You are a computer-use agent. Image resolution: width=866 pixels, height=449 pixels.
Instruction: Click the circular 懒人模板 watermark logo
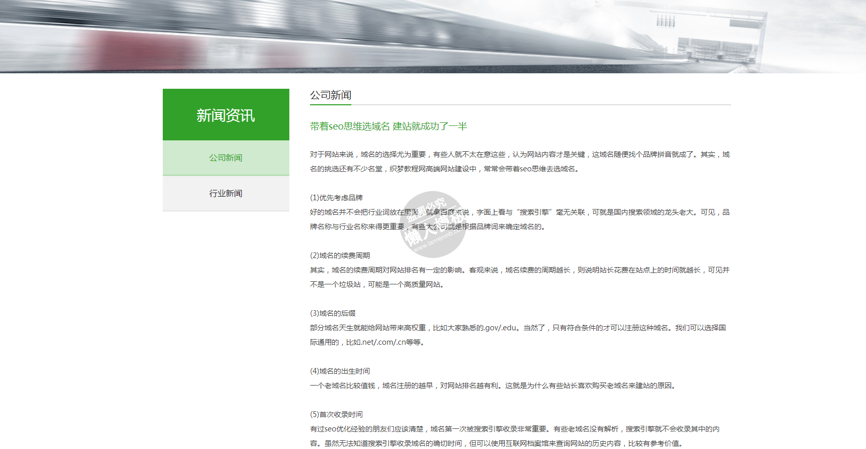(433, 224)
